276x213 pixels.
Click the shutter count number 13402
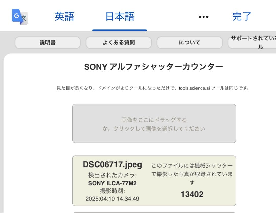pyautogui.click(x=192, y=194)
